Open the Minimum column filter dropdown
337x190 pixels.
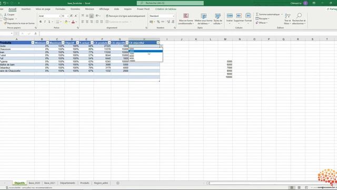[47, 43]
